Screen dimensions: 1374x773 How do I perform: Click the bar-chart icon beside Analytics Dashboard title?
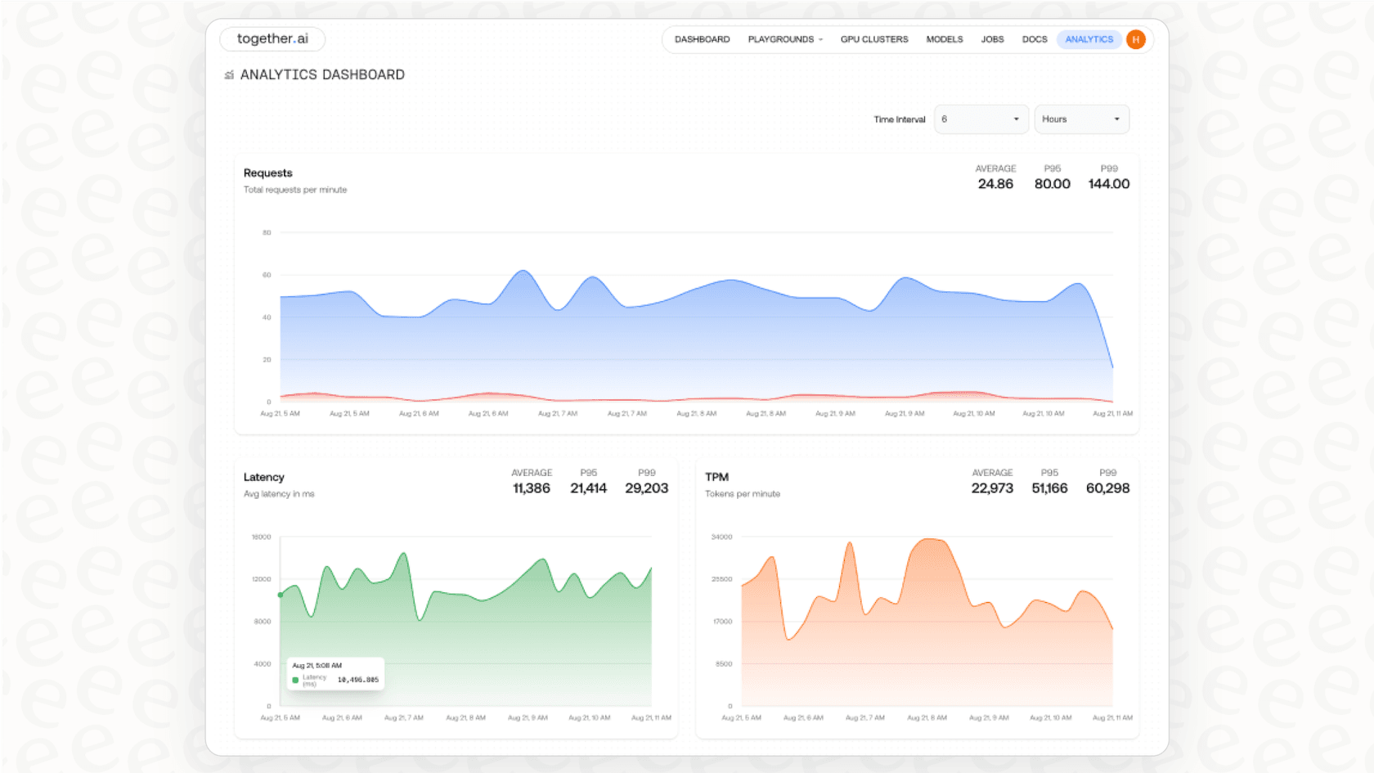[230, 74]
